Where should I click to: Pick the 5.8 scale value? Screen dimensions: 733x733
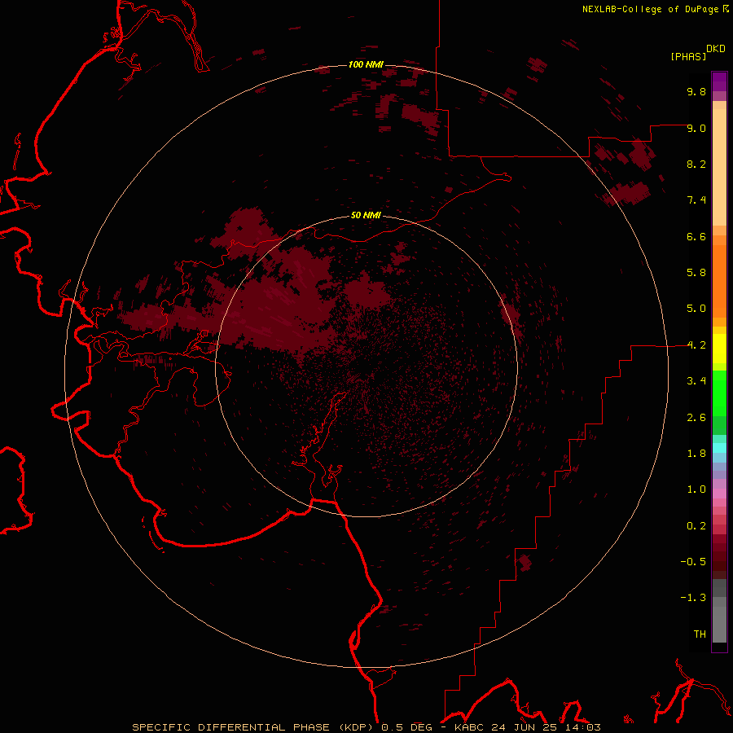[x=696, y=273]
